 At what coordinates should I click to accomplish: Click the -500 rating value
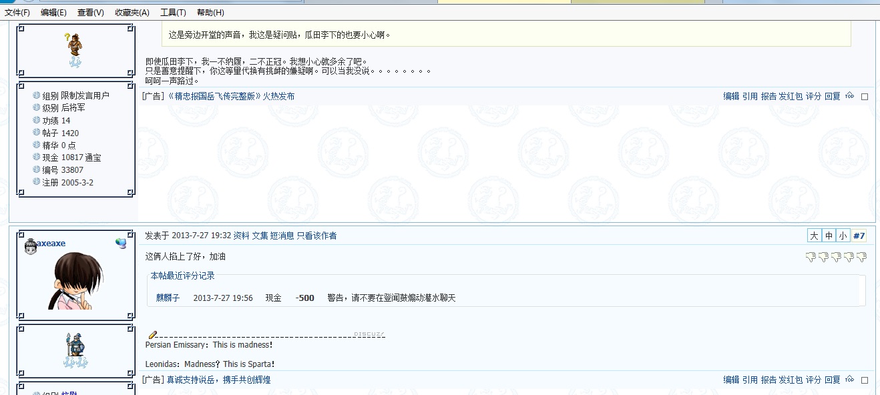[305, 298]
